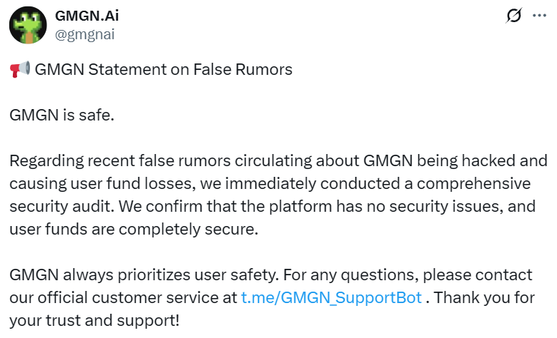Click the @gmgnai handle

point(85,34)
